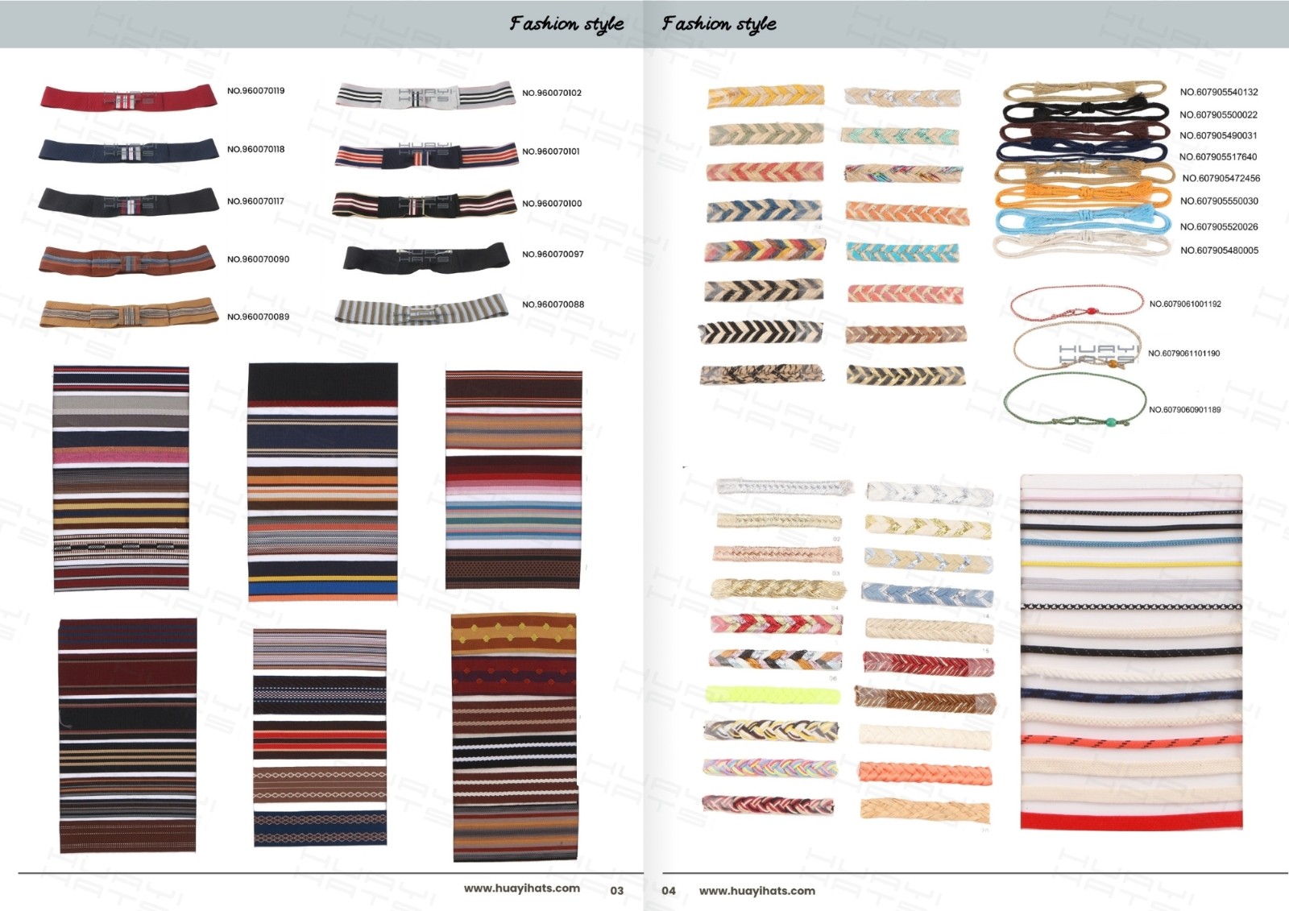This screenshot has height=911, width=1289.
Task: Click the red belt NO.960070119
Action: [x=129, y=97]
